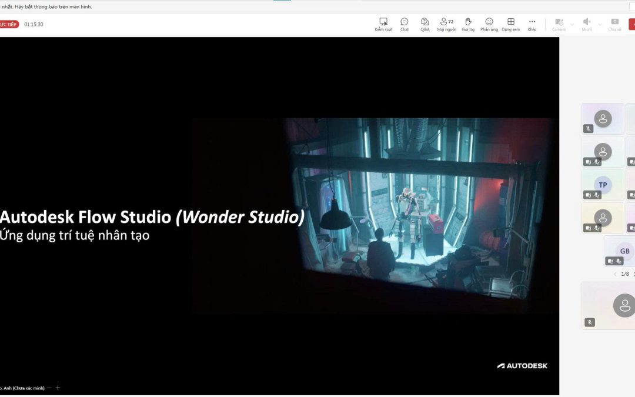Zoom in shared content with plus
635x397 pixels.
coord(58,388)
